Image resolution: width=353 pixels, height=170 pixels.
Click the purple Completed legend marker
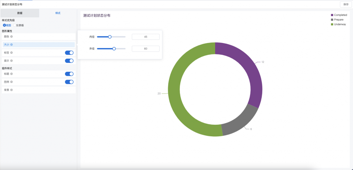(x=332, y=15)
